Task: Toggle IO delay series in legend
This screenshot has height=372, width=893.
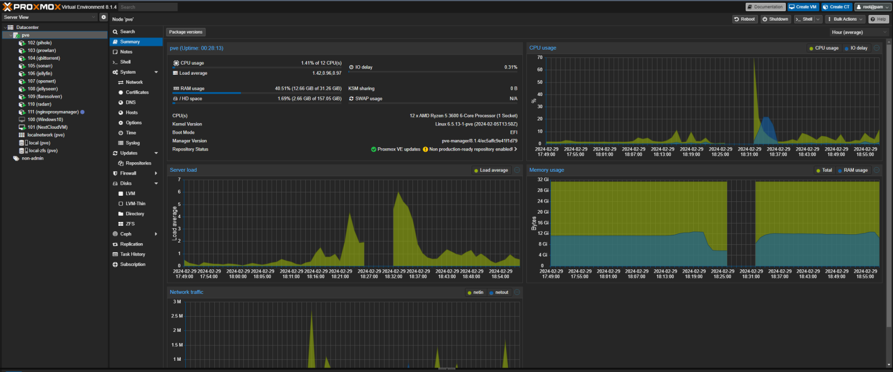Action: tap(856, 48)
